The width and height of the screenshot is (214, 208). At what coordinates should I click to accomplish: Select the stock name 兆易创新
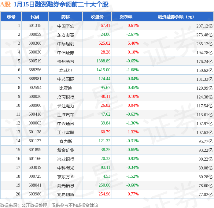pyautogui.click(x=66, y=195)
